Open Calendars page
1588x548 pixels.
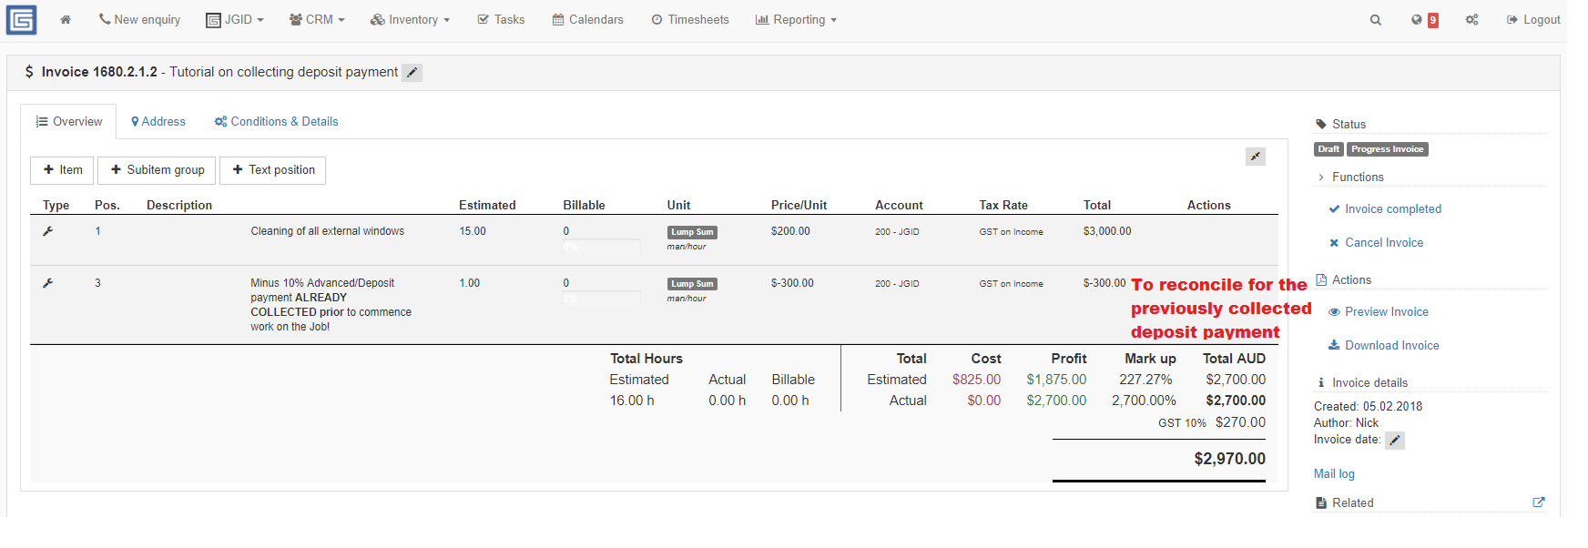click(588, 20)
